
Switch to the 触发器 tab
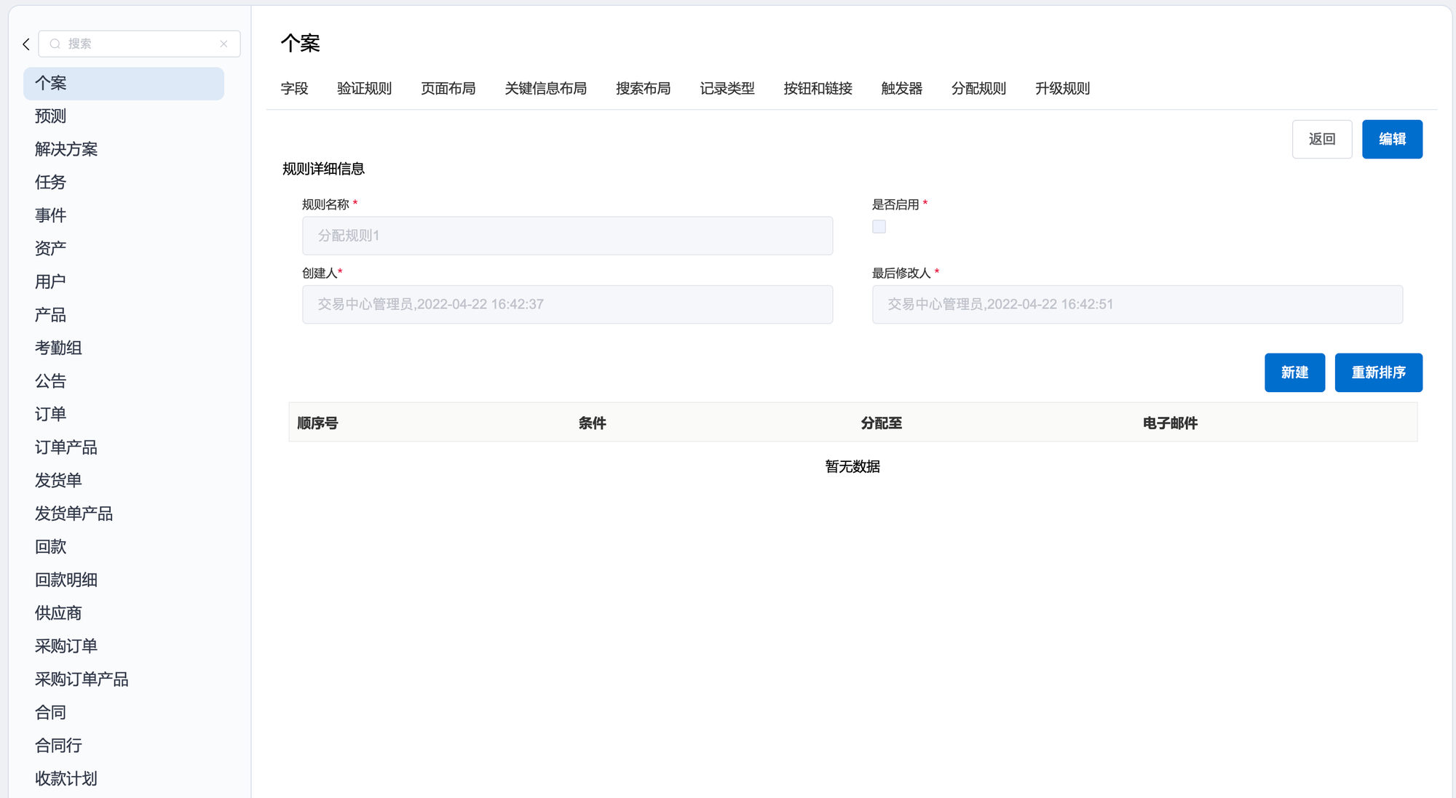tap(901, 89)
